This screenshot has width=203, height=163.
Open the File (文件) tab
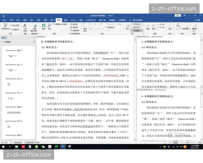pyautogui.click(x=4, y=20)
